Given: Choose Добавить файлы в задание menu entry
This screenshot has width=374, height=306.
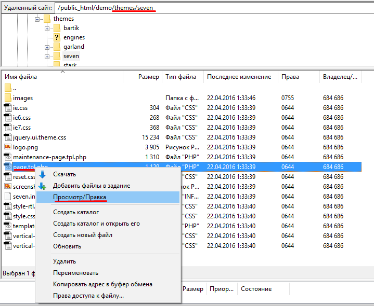Looking at the screenshot, I should [x=108, y=186].
